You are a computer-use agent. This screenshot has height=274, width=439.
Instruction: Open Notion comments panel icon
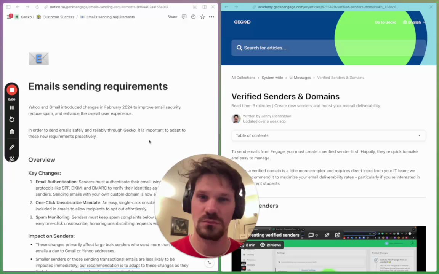pos(184,17)
